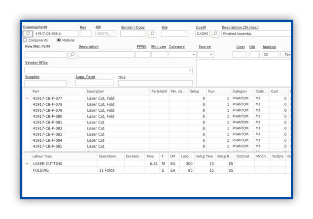Click the 6.81 time cell

pyautogui.click(x=152, y=163)
